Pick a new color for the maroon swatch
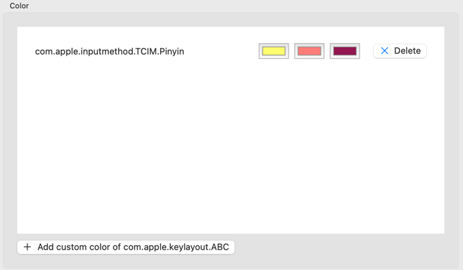The width and height of the screenshot is (463, 270). pos(345,51)
